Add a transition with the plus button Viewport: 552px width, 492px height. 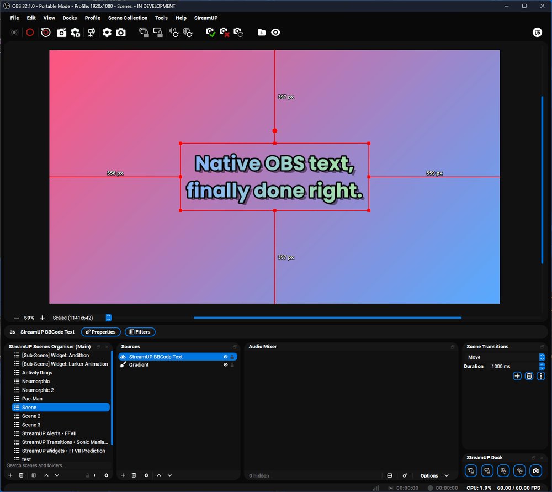(517, 376)
